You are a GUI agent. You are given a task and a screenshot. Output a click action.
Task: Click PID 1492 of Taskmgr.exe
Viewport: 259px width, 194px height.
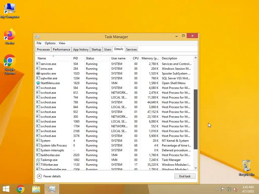[x=76, y=160]
